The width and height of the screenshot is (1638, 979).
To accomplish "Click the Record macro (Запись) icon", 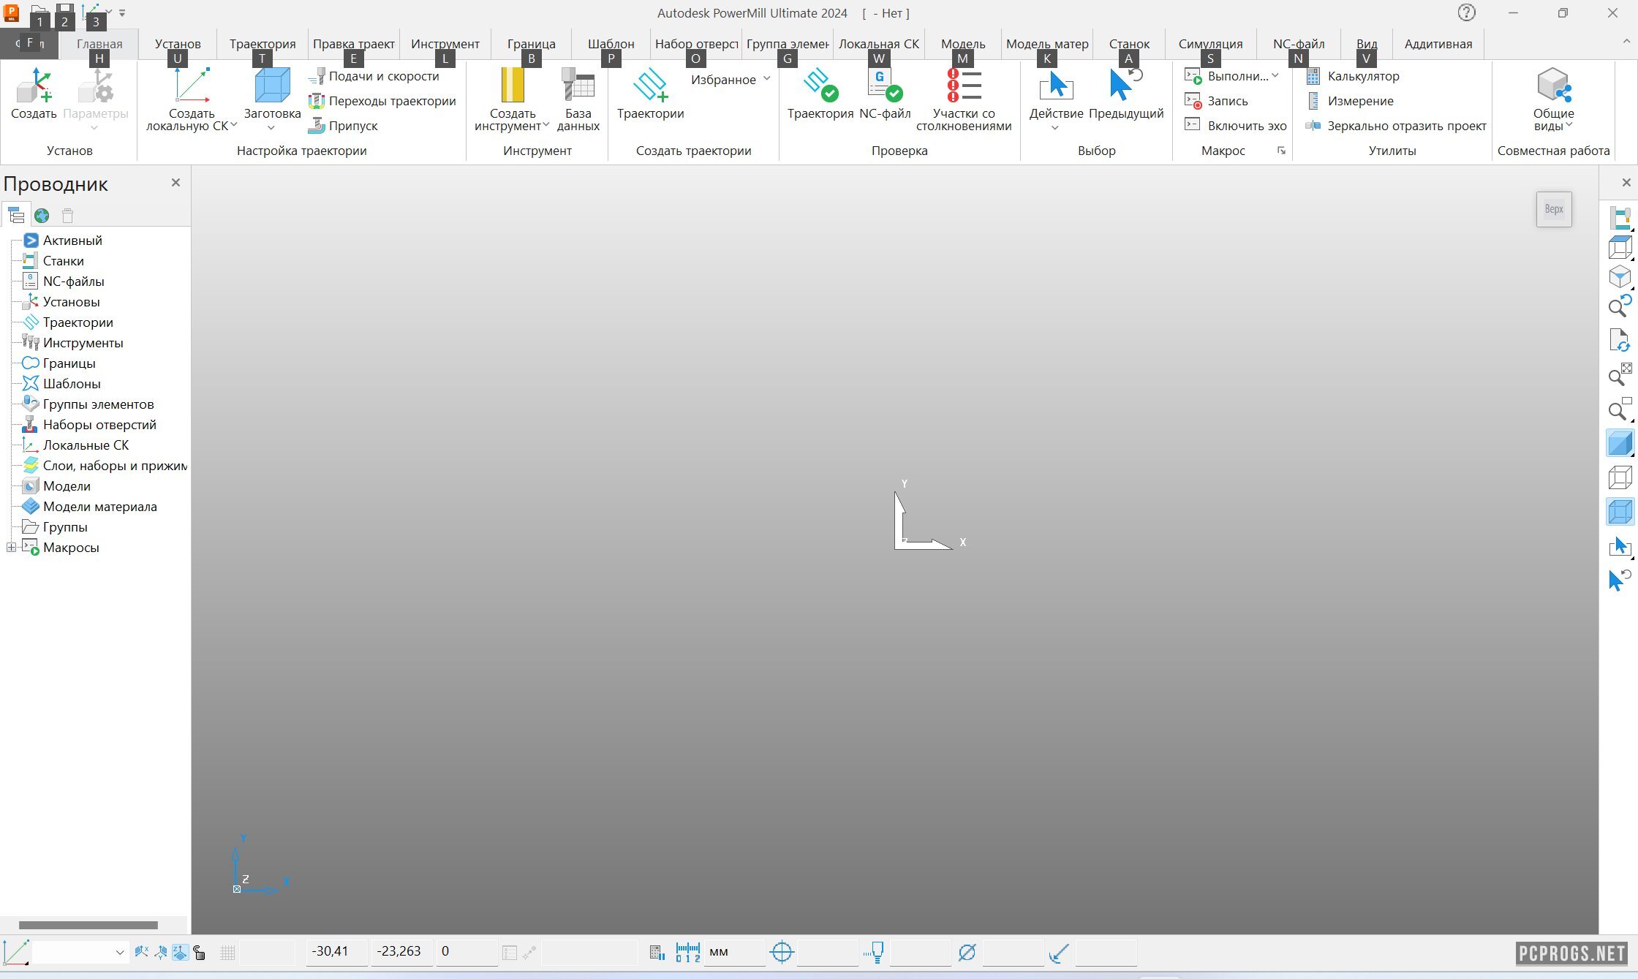I will click(1193, 101).
